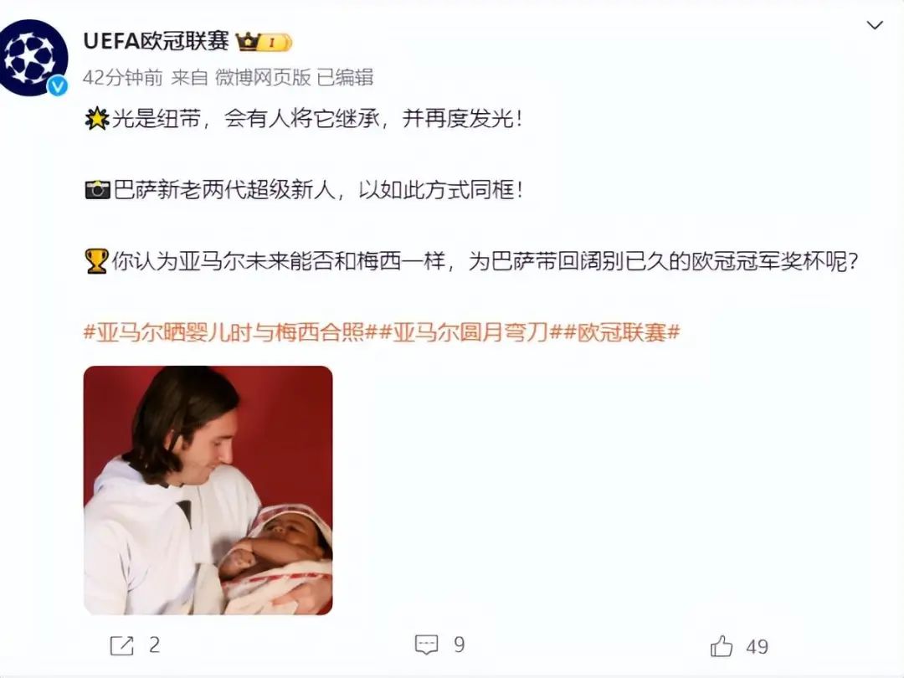904x678 pixels.
Task: Like the post with thumbs-up icon
Action: coord(722,645)
